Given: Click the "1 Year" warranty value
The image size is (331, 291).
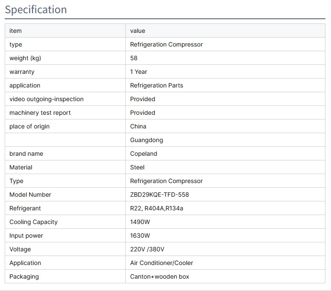Looking at the screenshot, I should pyautogui.click(x=139, y=72).
